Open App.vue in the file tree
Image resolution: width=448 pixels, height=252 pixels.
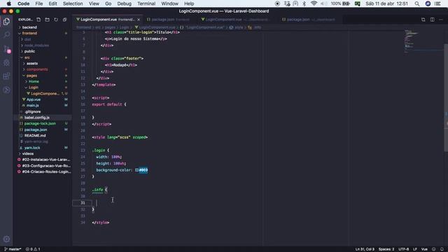click(x=34, y=99)
